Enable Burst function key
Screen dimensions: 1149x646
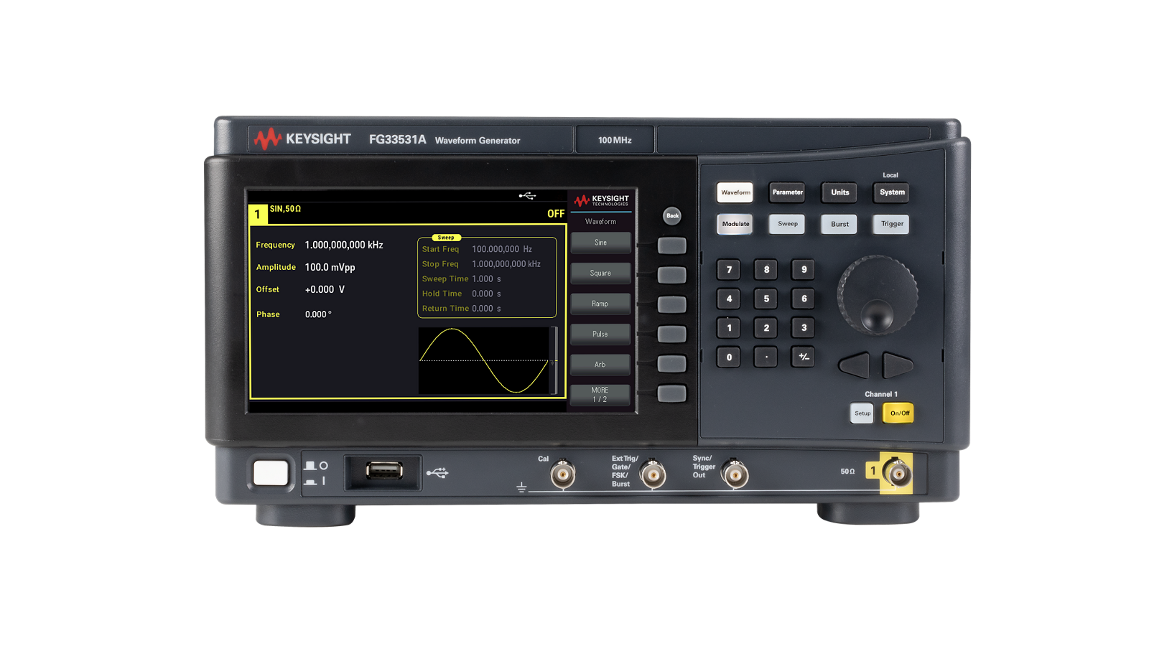839,224
